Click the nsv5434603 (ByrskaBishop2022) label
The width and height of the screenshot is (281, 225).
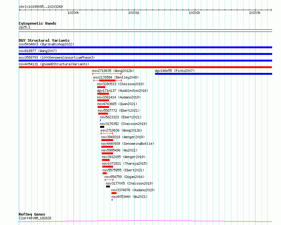[46, 44]
